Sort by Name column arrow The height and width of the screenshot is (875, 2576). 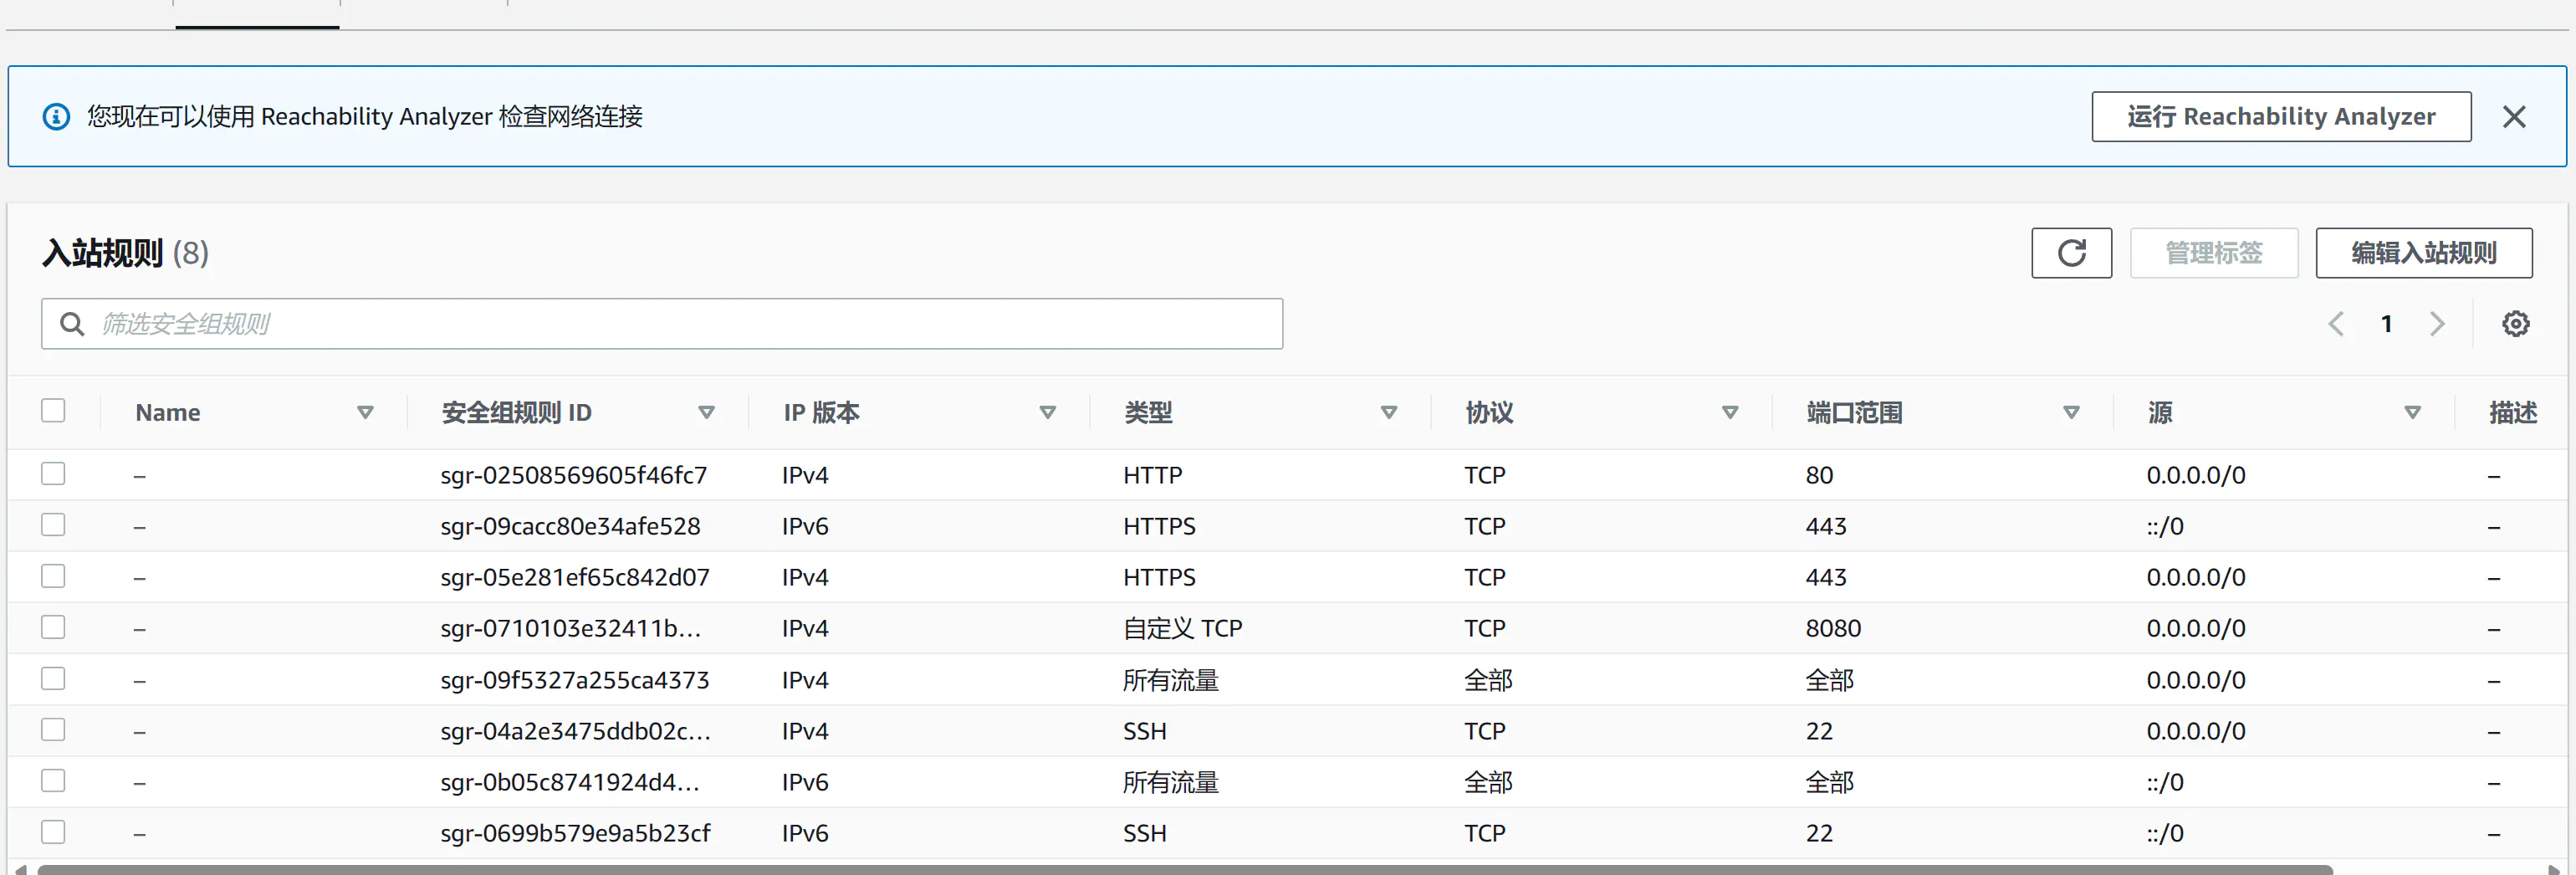pos(365,413)
